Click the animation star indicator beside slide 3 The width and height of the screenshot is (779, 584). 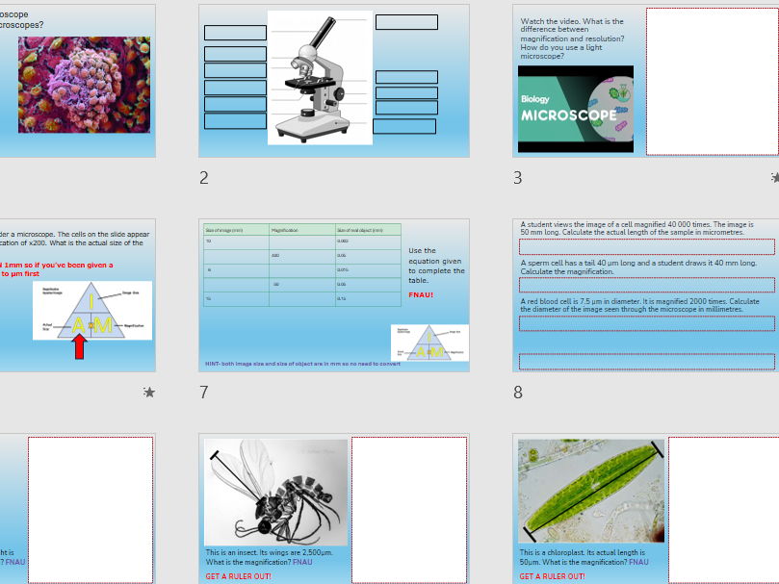tap(776, 177)
